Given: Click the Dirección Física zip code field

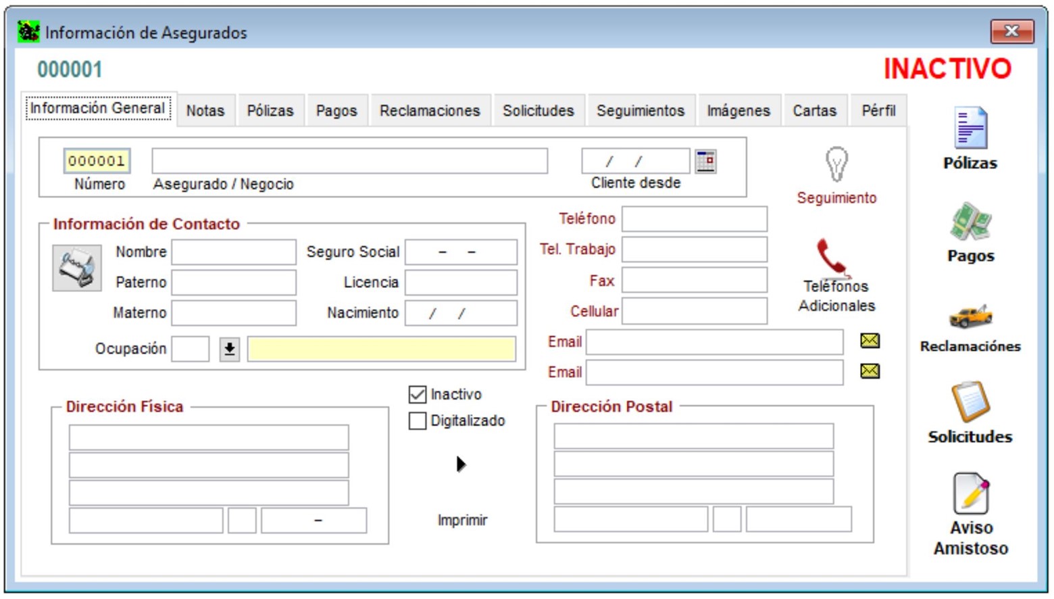Looking at the screenshot, I should [314, 521].
